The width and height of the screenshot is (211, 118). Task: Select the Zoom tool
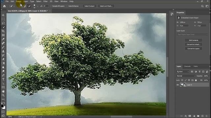click(x=3, y=95)
